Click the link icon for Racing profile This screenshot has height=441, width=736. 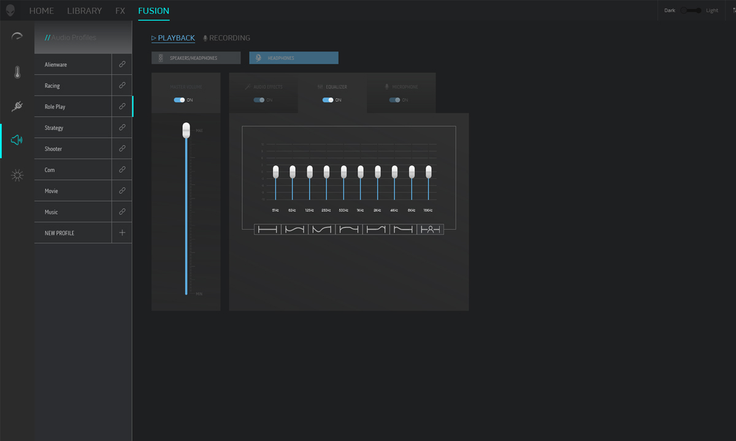[122, 85]
